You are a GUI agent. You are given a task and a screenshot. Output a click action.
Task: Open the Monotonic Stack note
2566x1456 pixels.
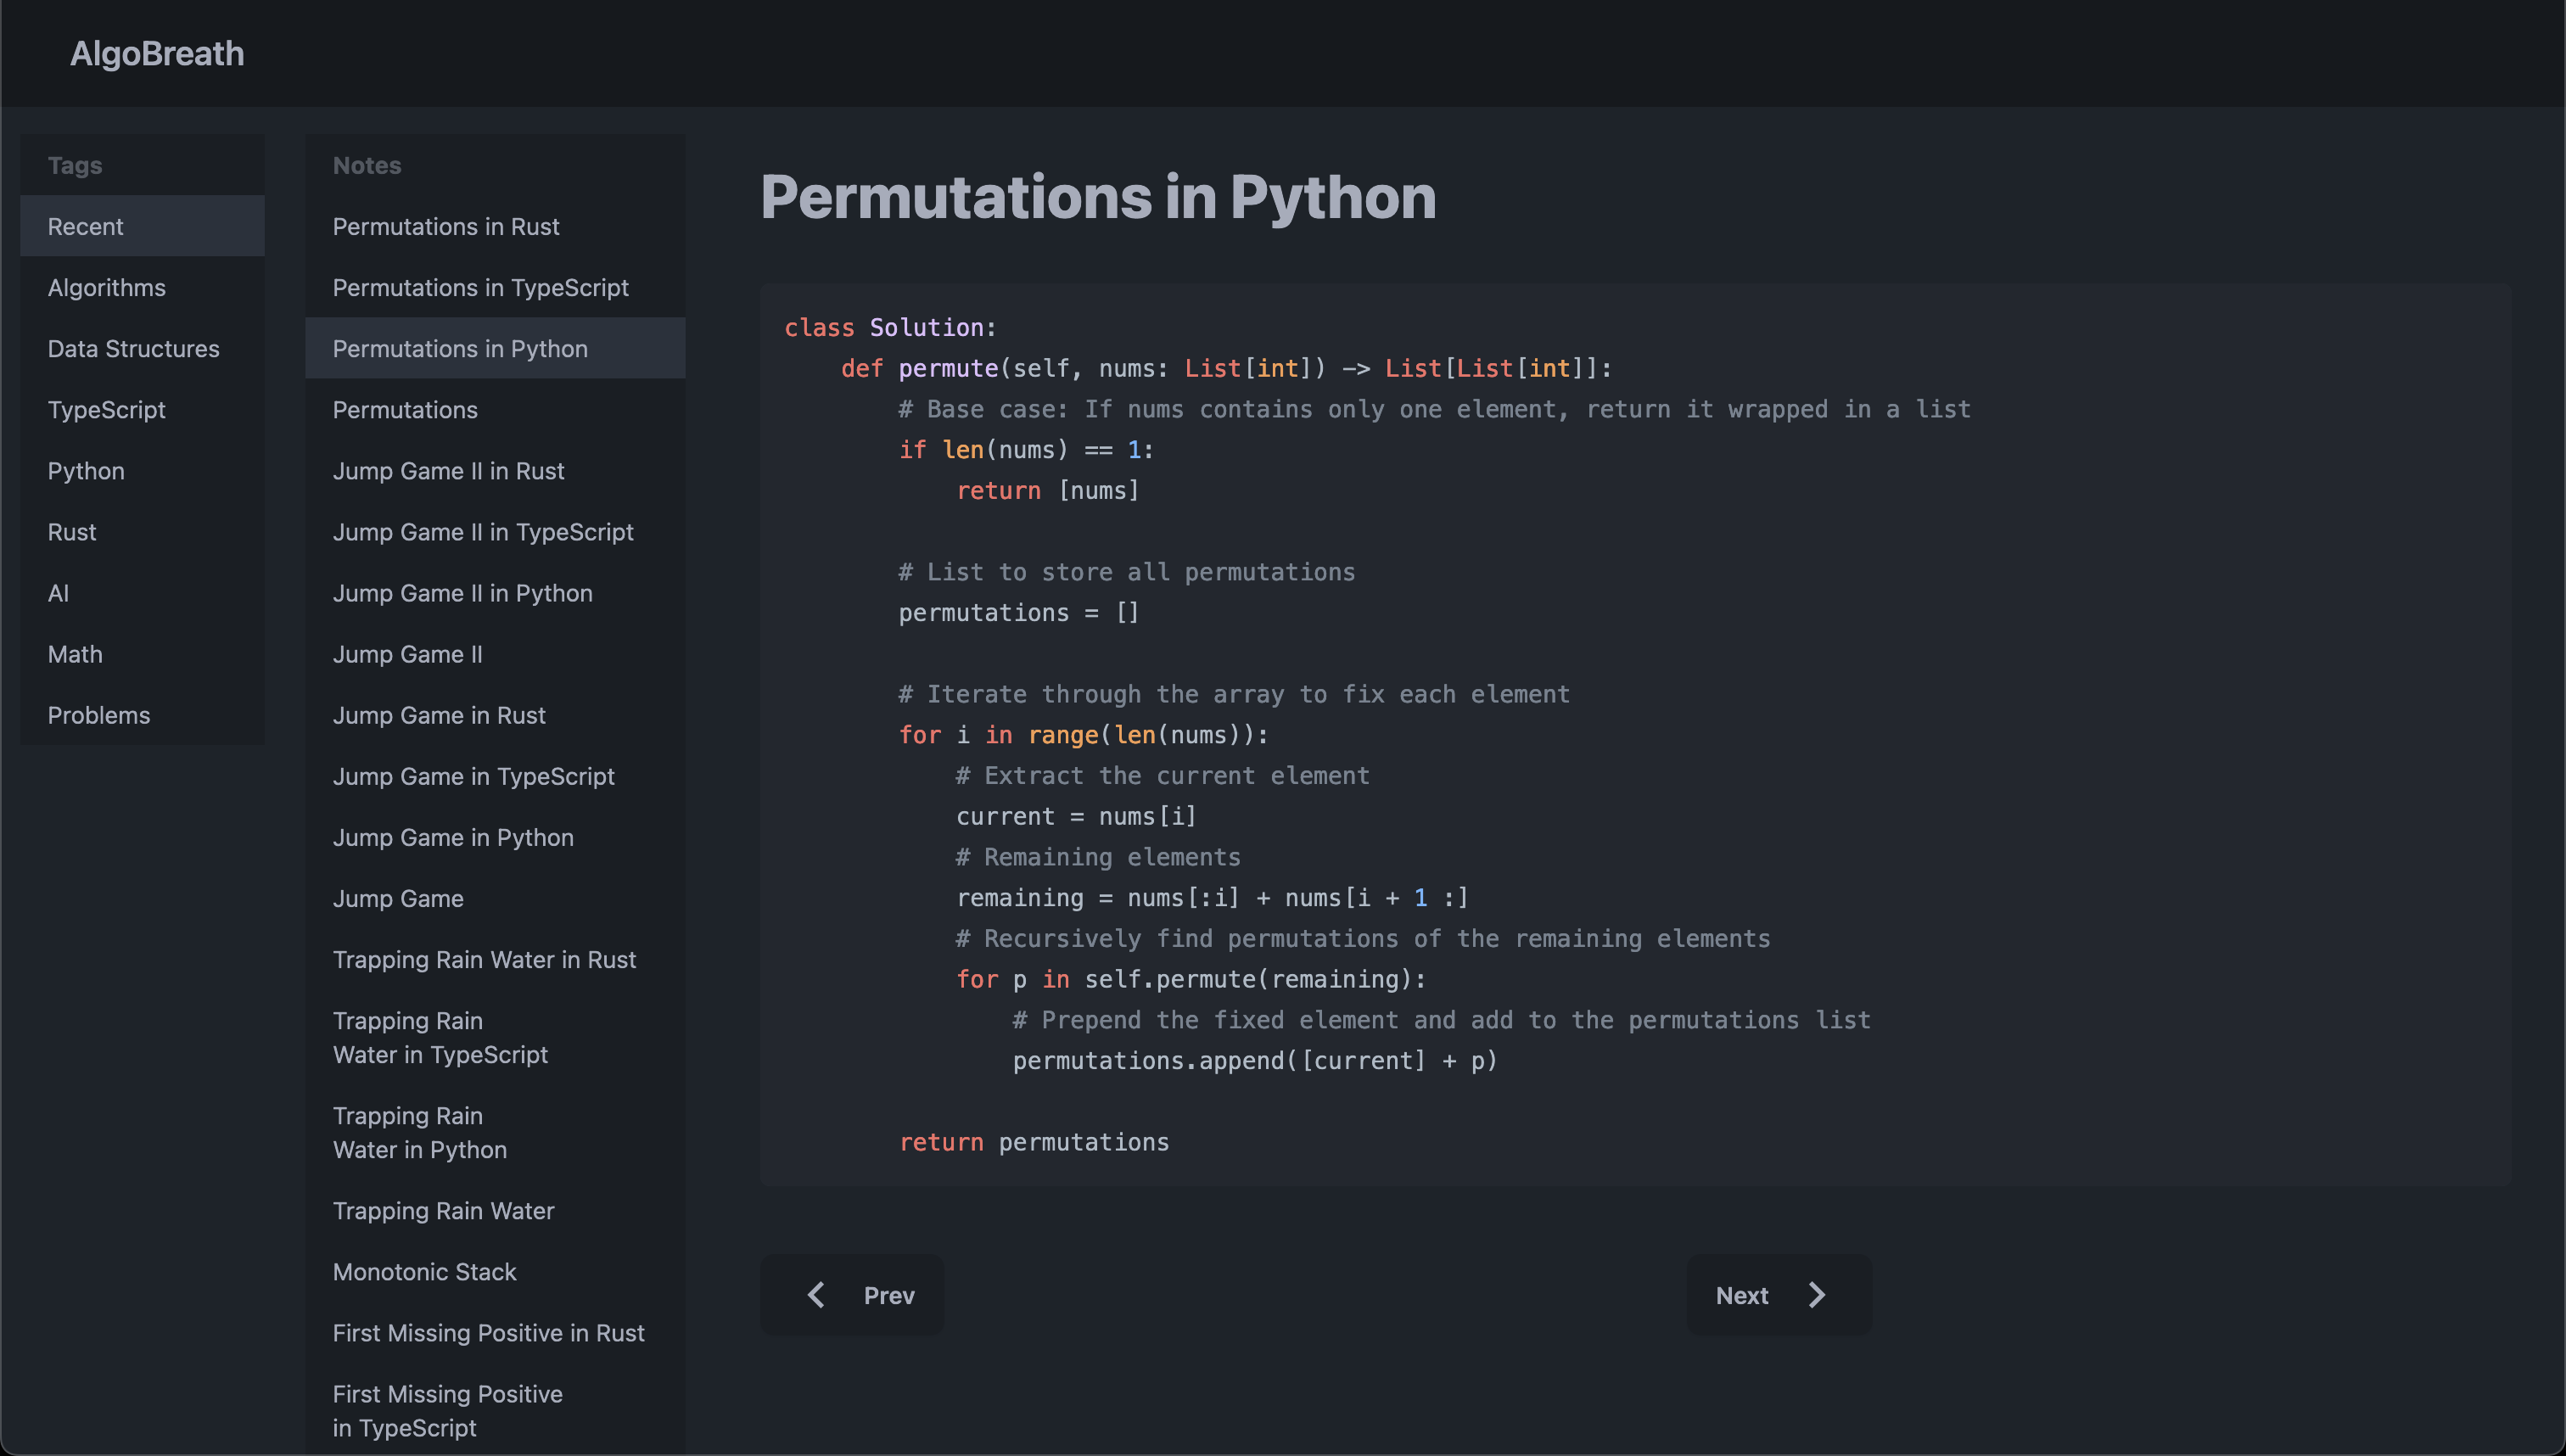pyautogui.click(x=424, y=1271)
